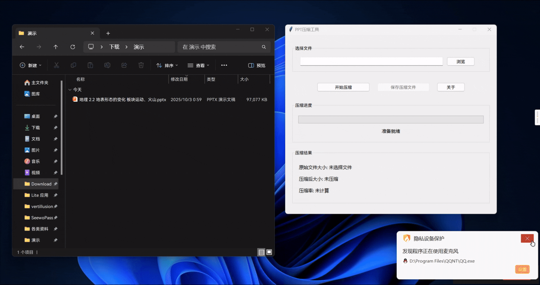Select the 下载 breadcrumb segment
This screenshot has width=540, height=285.
[114, 47]
